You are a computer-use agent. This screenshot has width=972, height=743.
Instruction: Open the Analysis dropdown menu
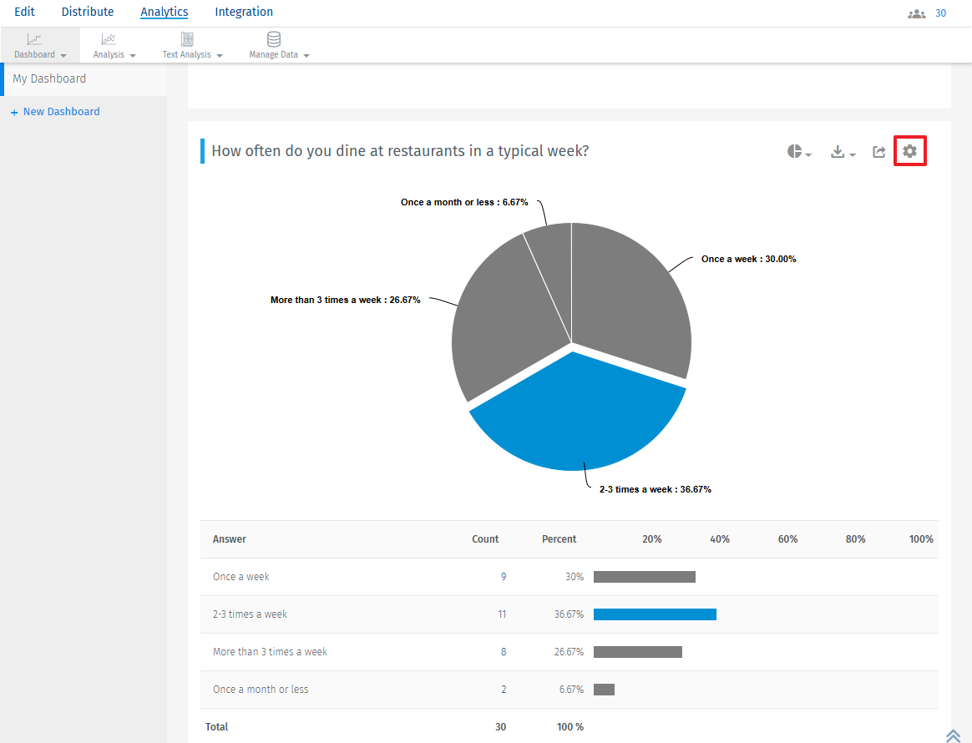point(132,55)
